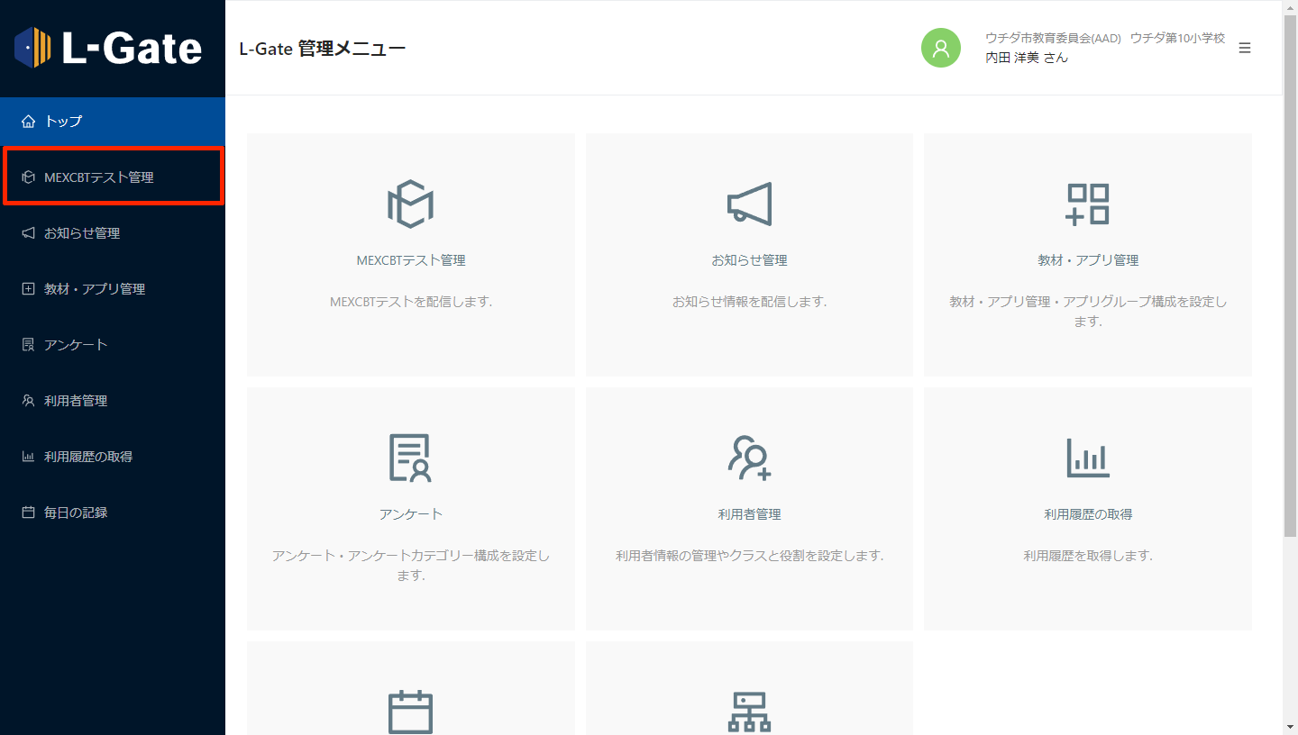
Task: Click the large bar chart icon in 利用履歴の取得 card
Action: (x=1088, y=458)
